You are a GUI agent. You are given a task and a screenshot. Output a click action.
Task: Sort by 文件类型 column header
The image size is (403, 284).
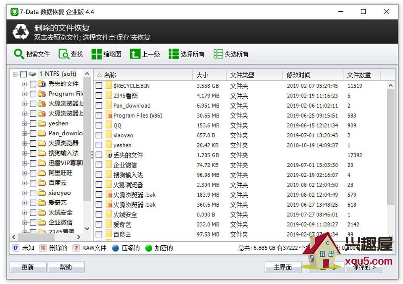pyautogui.click(x=254, y=75)
